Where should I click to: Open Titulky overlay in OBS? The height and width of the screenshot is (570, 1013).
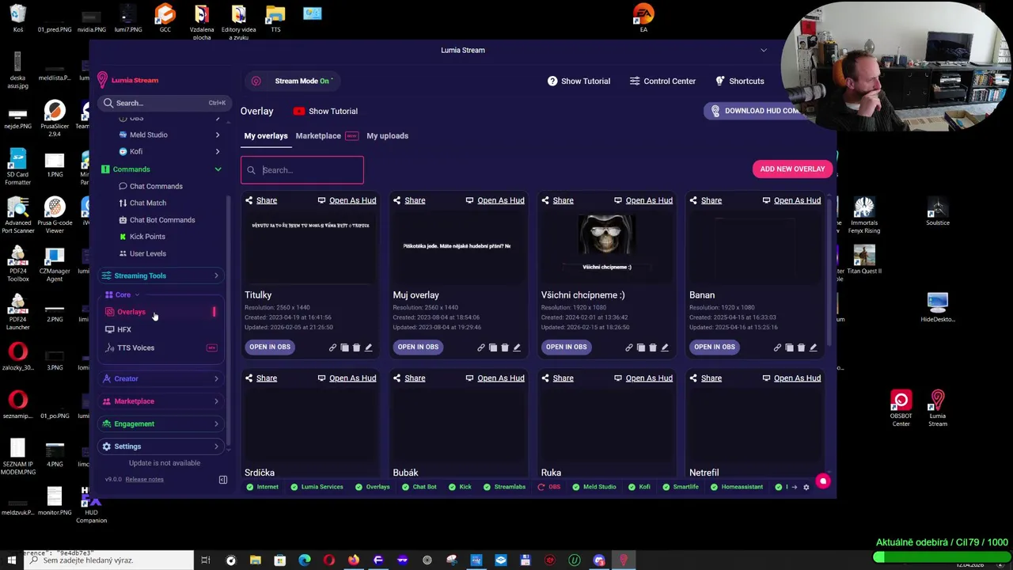269,347
